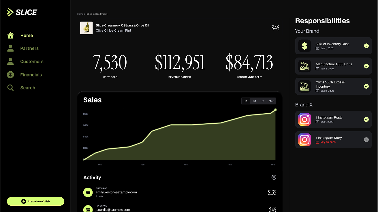Click the $50k axis label
The width and height of the screenshot is (378, 212).
click(x=86, y=114)
